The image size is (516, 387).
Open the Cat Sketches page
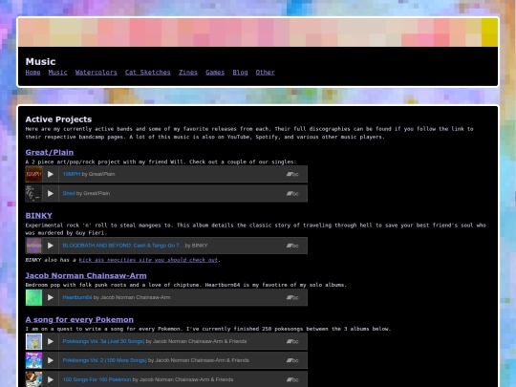click(x=148, y=73)
